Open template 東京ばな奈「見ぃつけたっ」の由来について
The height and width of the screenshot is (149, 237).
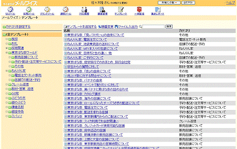[96, 35]
